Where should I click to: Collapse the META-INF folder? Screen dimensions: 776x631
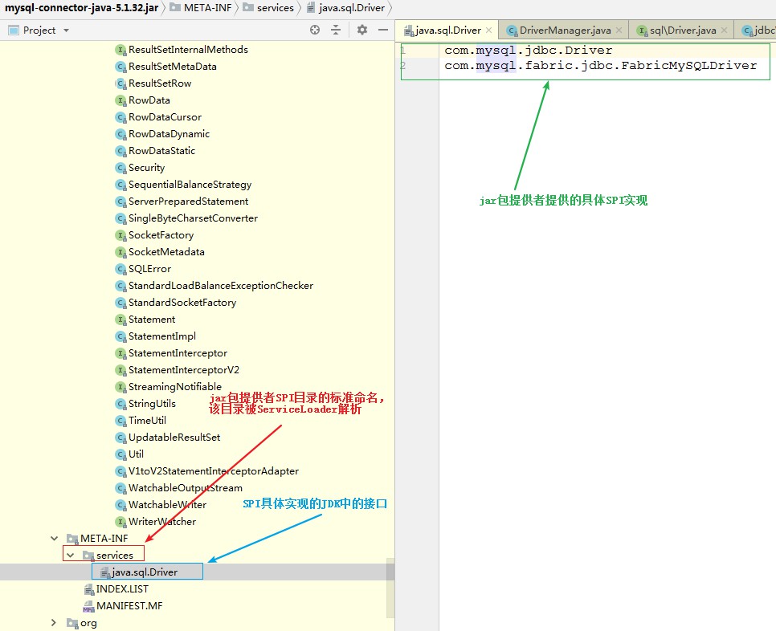pos(53,538)
